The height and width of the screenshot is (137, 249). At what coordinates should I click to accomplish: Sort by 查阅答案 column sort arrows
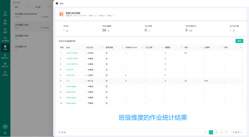click(x=122, y=48)
